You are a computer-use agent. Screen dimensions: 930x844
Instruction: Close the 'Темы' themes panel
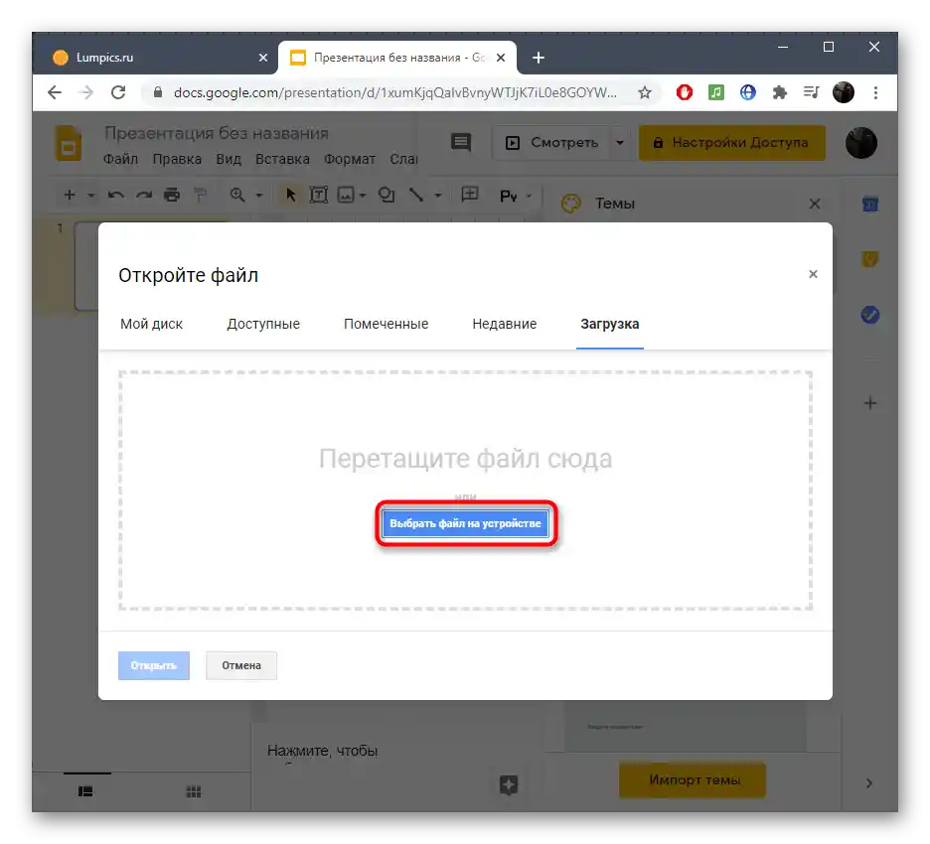click(x=815, y=204)
